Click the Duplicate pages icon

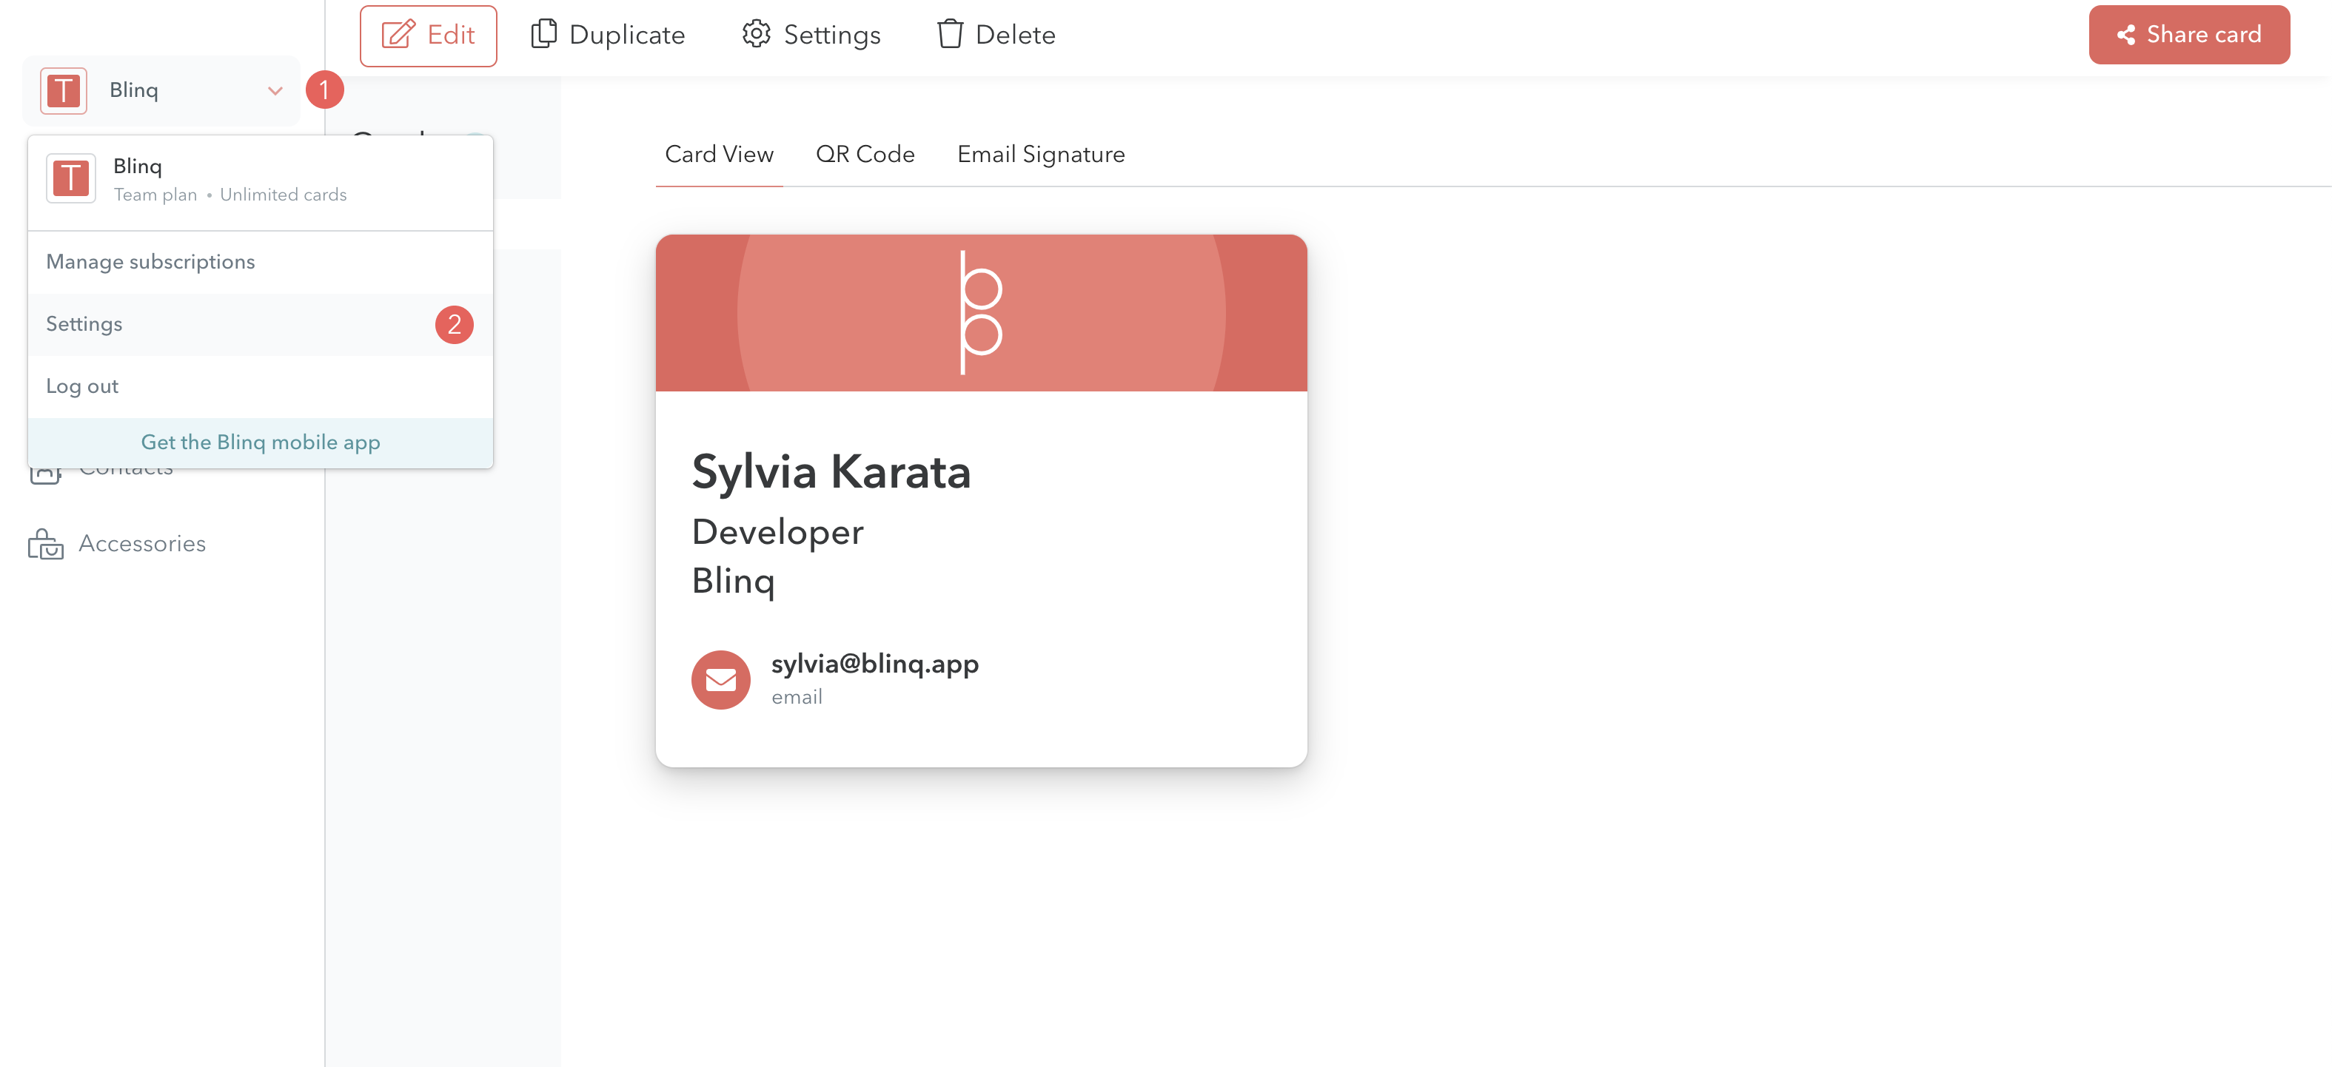click(543, 33)
